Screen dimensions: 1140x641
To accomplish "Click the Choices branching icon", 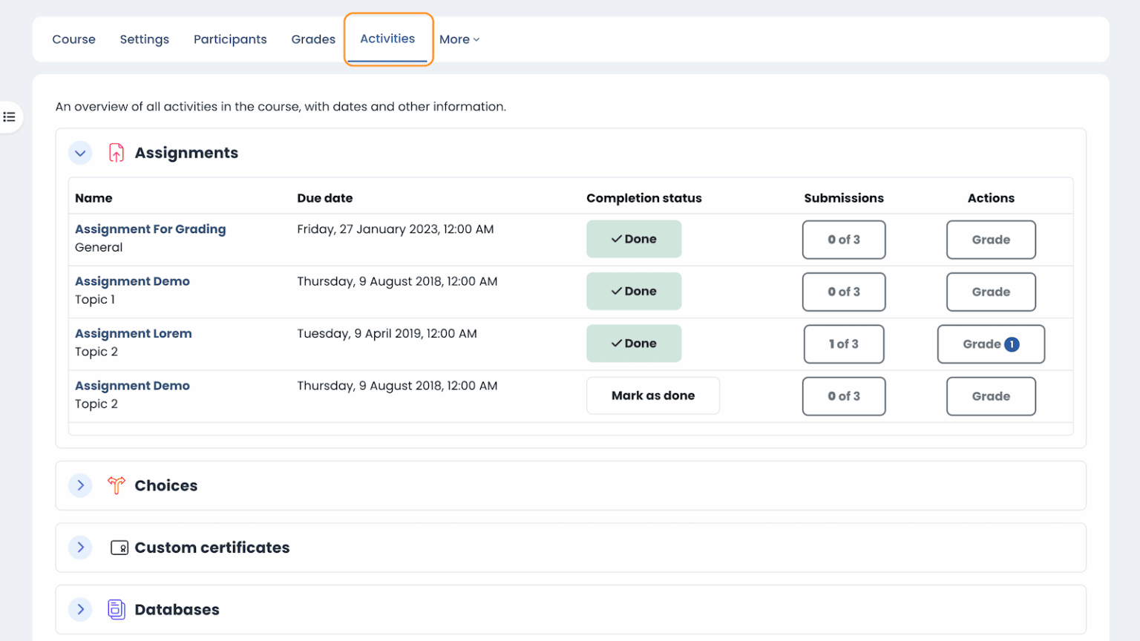I will pyautogui.click(x=116, y=485).
